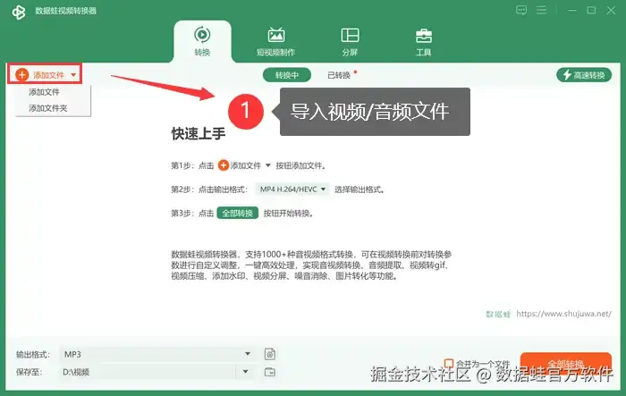
Task: Click the green 全部转换 sample in step 3
Action: (238, 213)
